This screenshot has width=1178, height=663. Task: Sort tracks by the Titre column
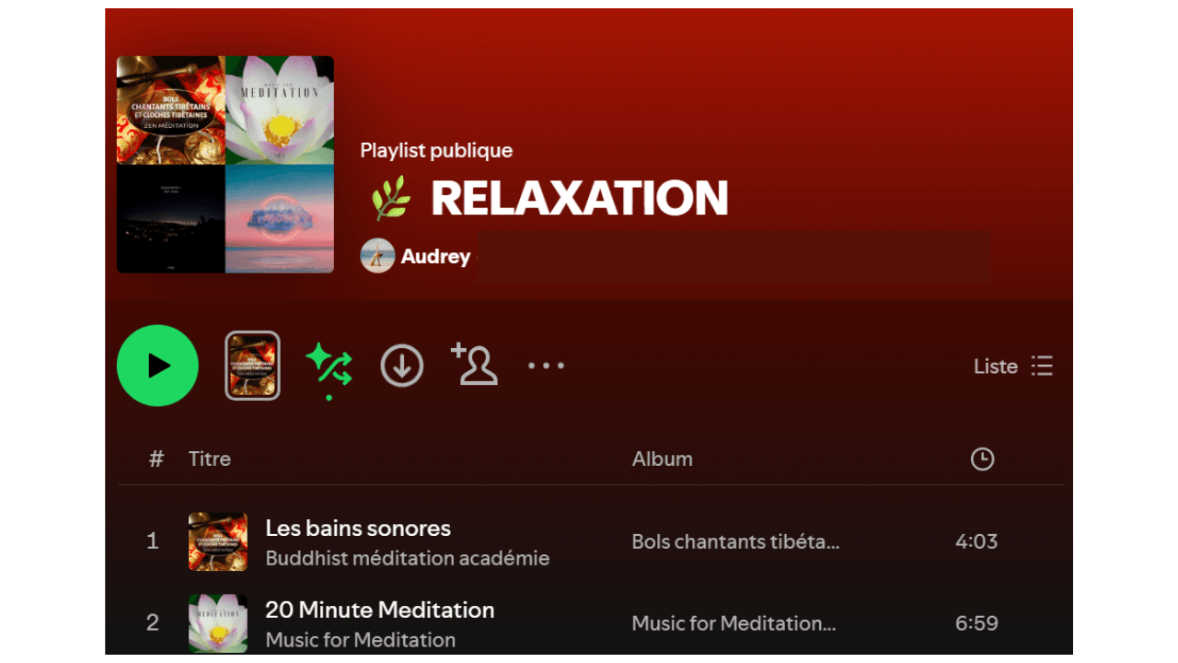coord(210,459)
